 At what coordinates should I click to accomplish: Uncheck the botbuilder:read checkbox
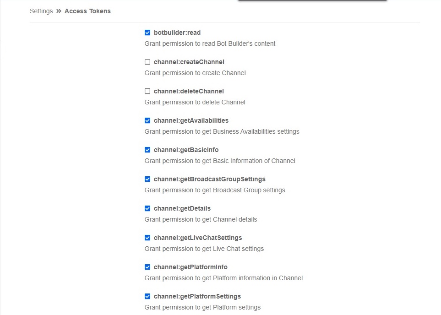tap(147, 33)
